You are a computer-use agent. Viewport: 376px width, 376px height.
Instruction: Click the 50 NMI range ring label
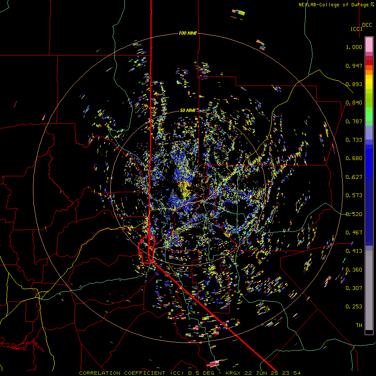pos(188,110)
